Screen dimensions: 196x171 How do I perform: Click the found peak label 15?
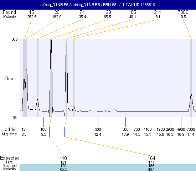(x=32, y=12)
